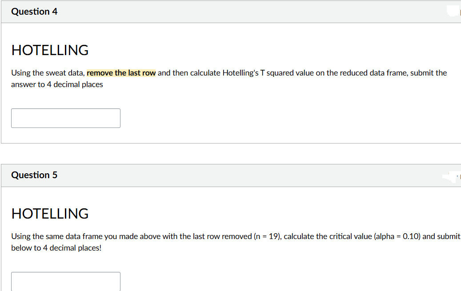
Task: Click "below to 4 decimal places!" in Question 5
Action: 56,248
